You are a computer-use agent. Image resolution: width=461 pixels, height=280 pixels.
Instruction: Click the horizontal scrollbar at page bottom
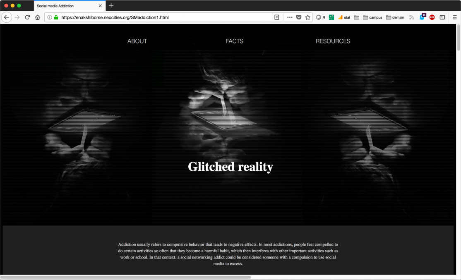124,277
